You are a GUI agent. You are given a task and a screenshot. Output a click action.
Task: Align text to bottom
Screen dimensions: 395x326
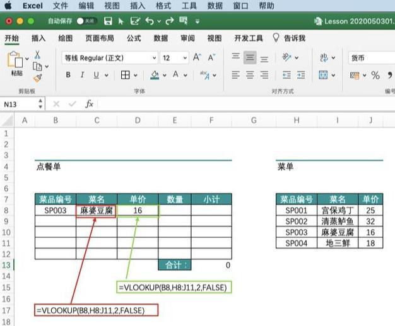tap(264, 59)
